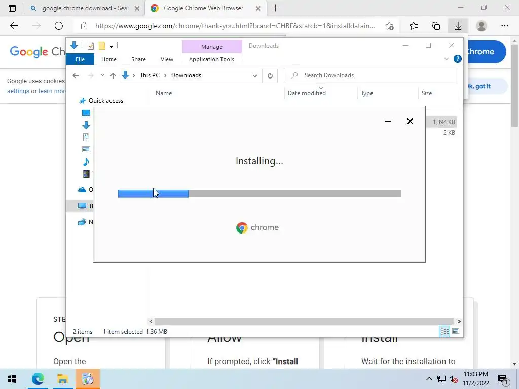The width and height of the screenshot is (519, 389).
Task: Click the lock icon in address bar
Action: pyautogui.click(x=84, y=26)
